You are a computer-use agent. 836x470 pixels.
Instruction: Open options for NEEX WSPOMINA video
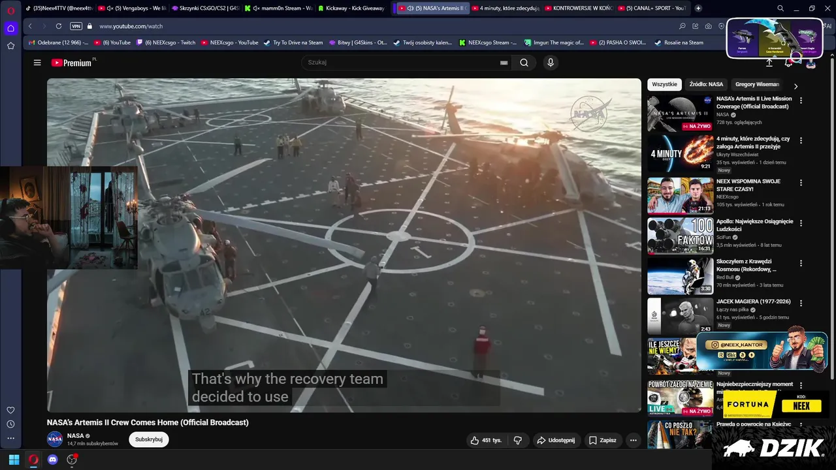coord(801,182)
